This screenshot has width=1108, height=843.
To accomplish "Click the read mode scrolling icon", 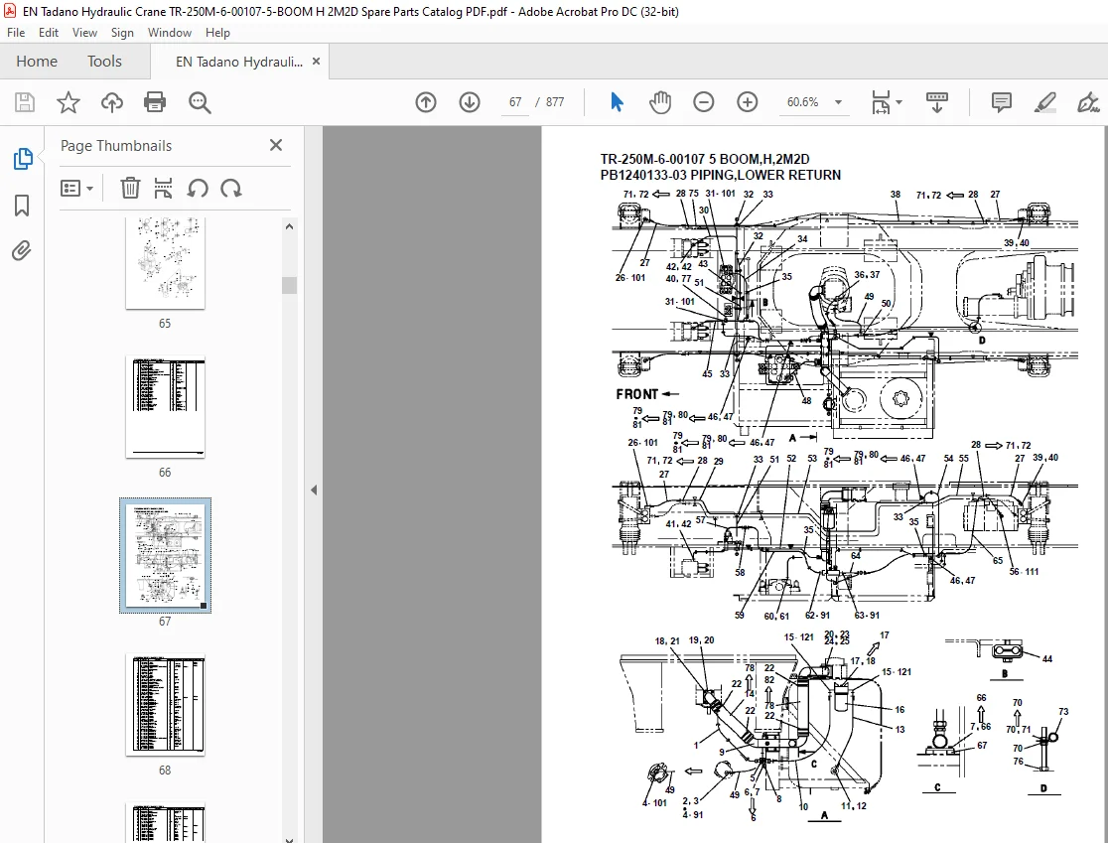I will pyautogui.click(x=937, y=102).
